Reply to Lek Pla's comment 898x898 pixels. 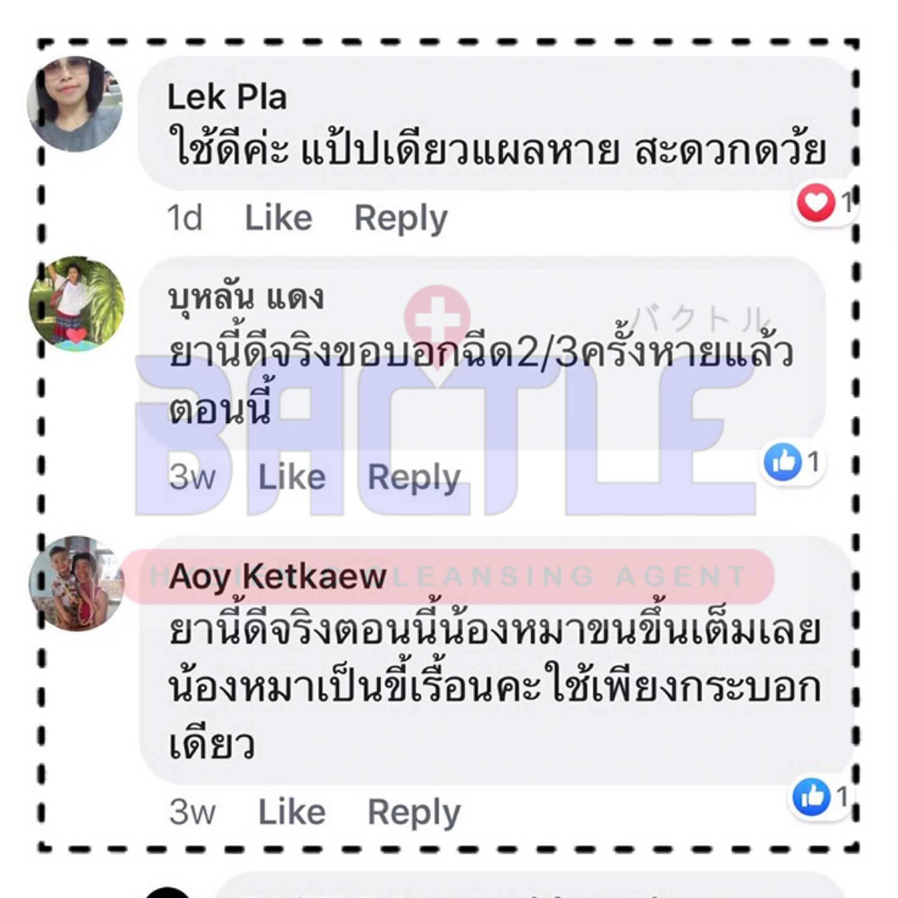point(401,219)
